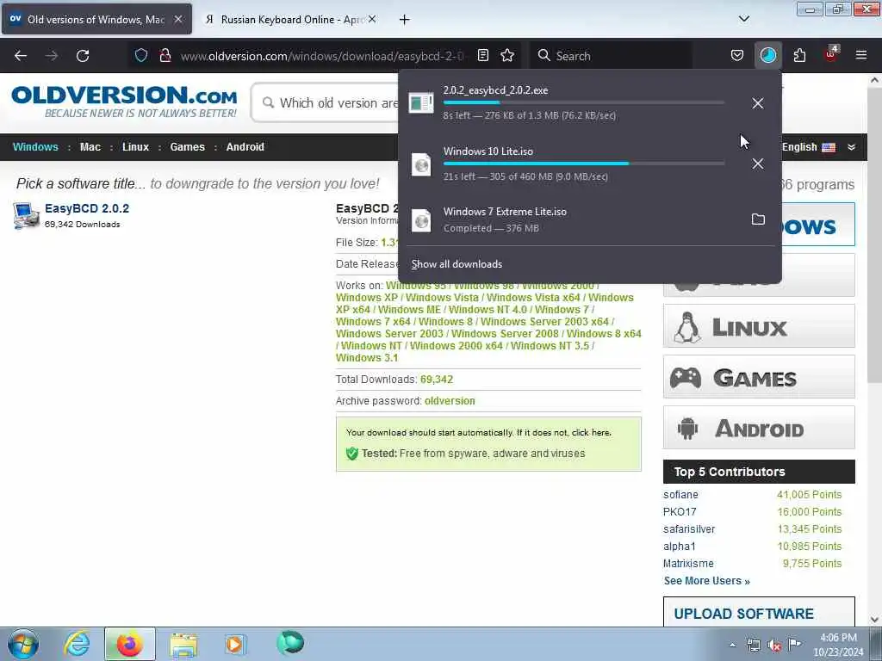
Task: Close the Old versions of Windows tab
Action: click(178, 19)
